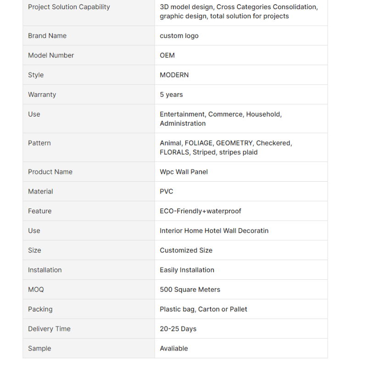
Task: Click the Project Solution Capability label
Action: click(x=69, y=7)
